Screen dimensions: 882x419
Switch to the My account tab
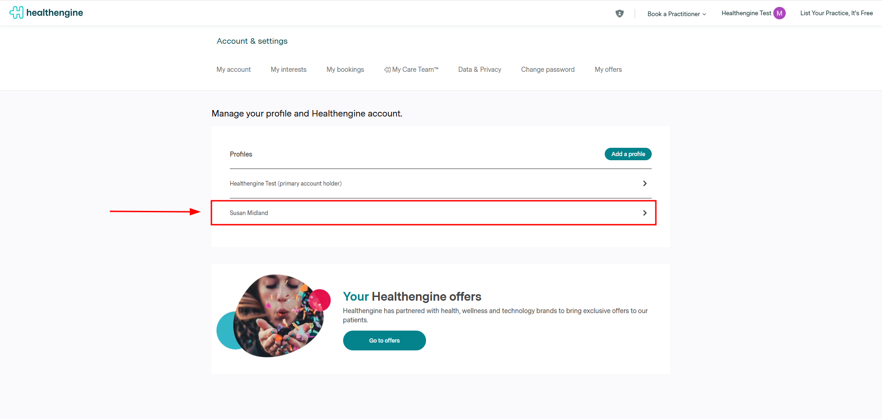tap(234, 70)
